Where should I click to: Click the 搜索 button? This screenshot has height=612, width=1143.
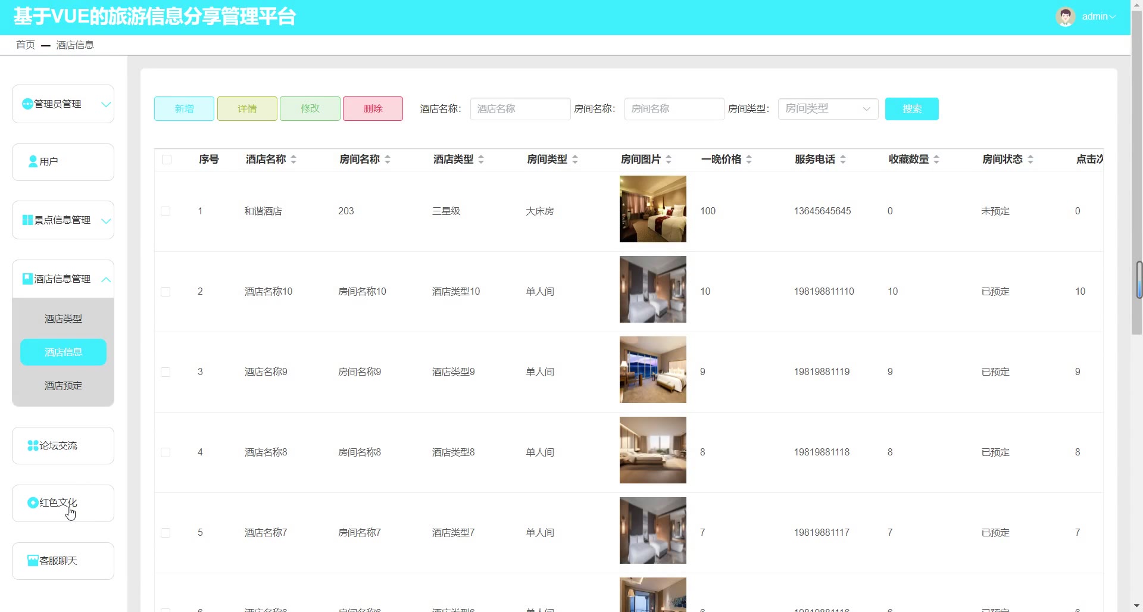tap(912, 109)
